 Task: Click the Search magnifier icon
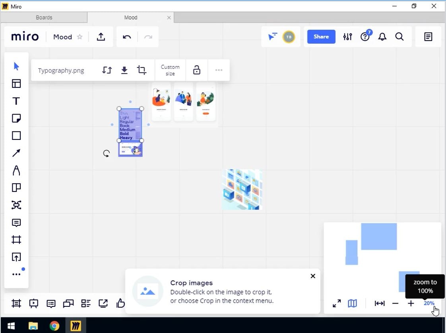coord(399,37)
